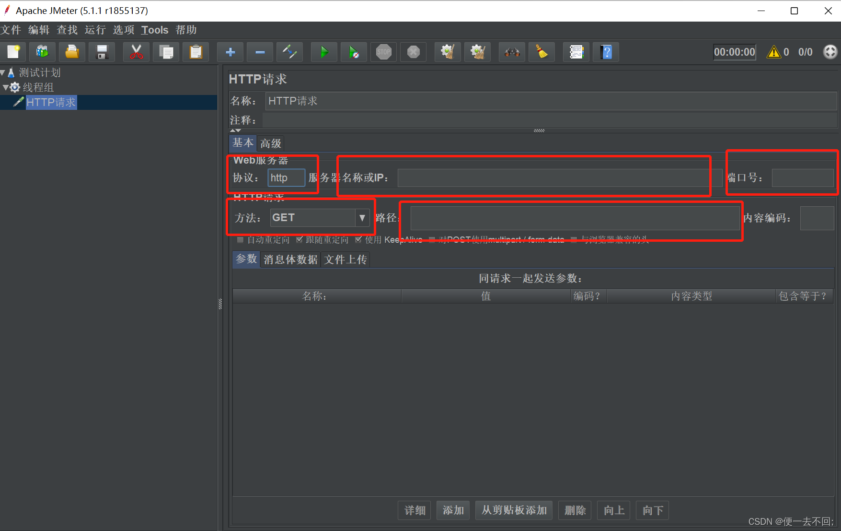Click the 删除 button
This screenshot has width=841, height=531.
575,510
